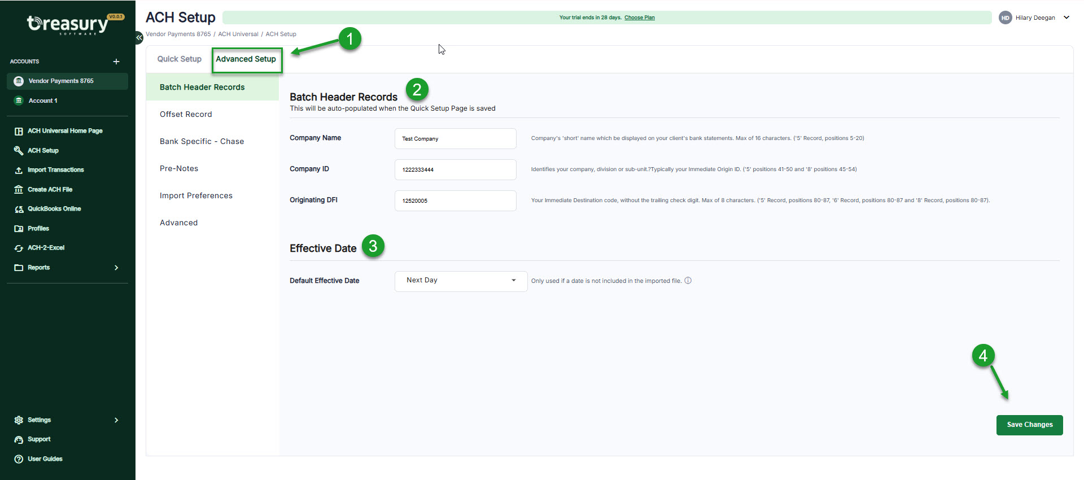Switch to the Quick Setup tab

pos(180,59)
